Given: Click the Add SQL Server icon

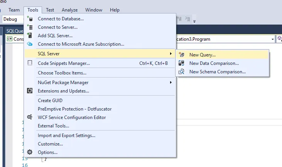Looking at the screenshot, I should [30, 36].
